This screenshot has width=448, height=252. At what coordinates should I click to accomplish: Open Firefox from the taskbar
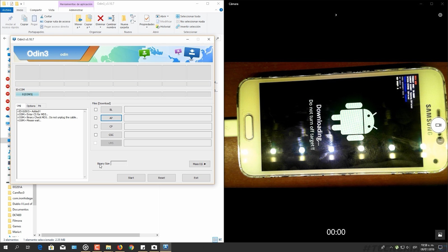(x=120, y=247)
